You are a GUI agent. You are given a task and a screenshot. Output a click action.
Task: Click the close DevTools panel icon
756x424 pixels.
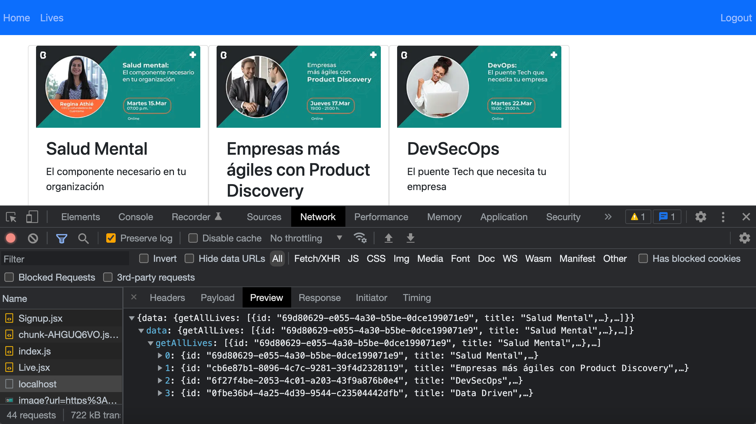[746, 216]
